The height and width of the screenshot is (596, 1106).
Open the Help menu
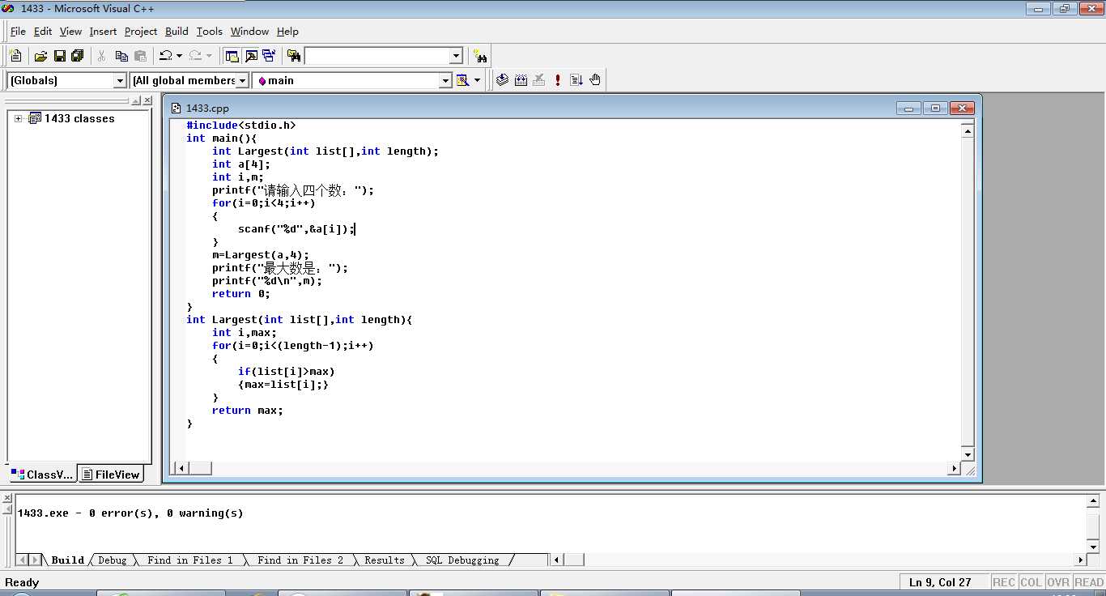click(x=287, y=31)
